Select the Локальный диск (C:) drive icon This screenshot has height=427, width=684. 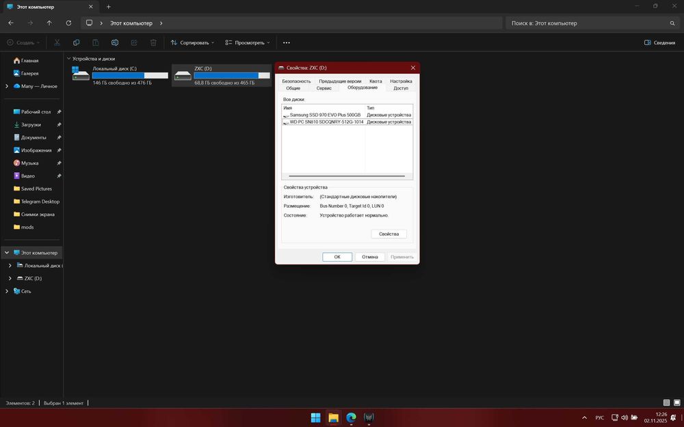[x=81, y=74]
